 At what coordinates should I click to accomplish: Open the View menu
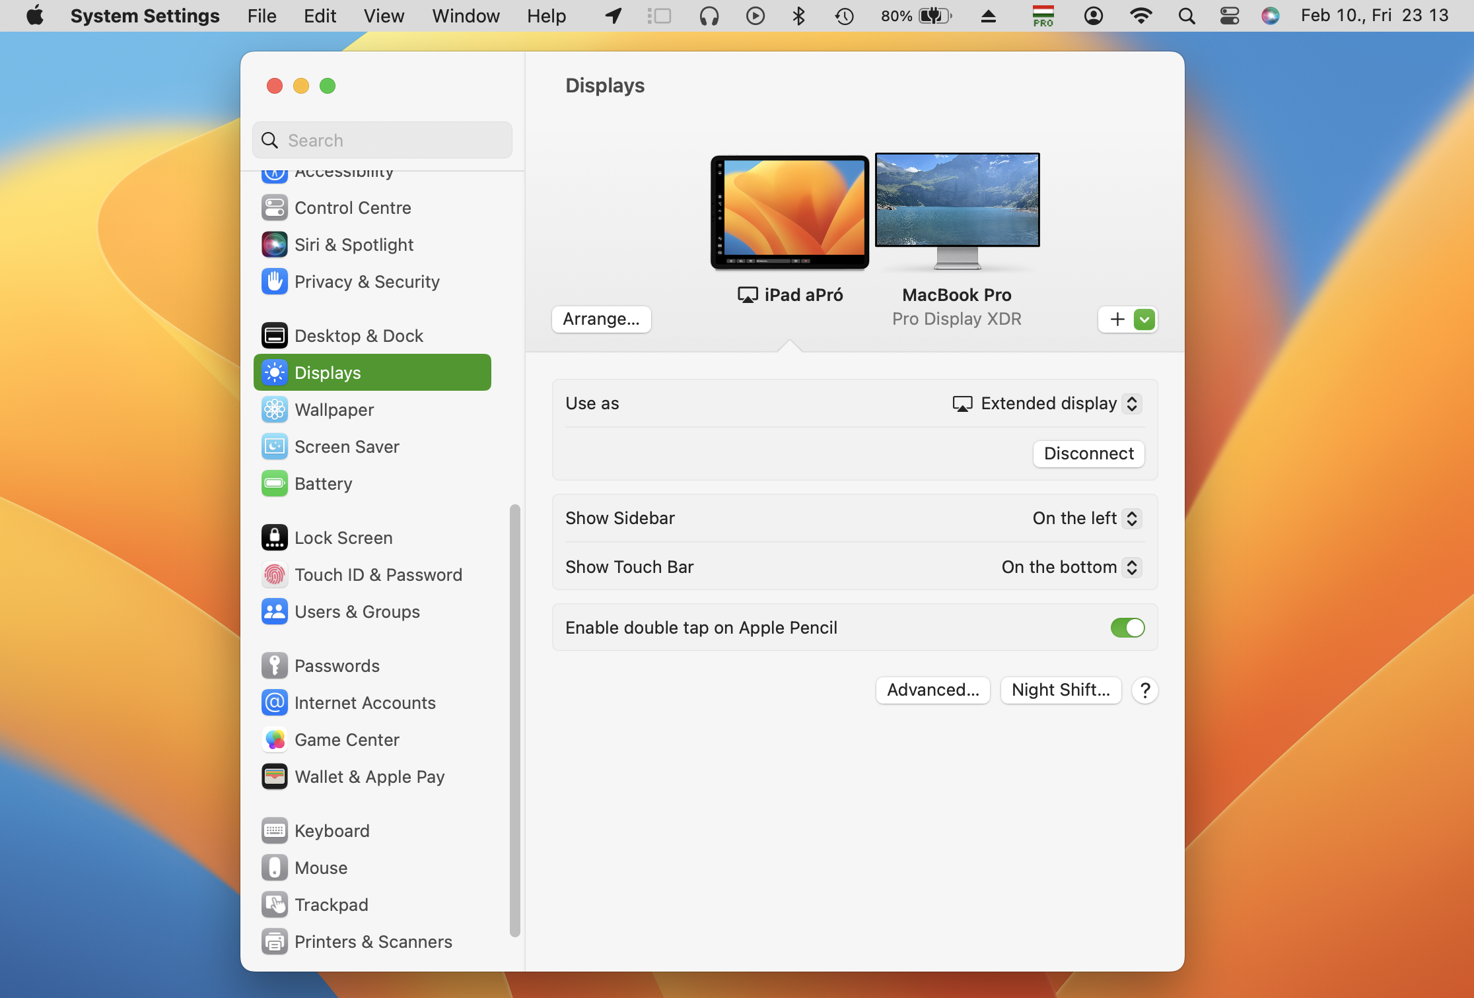[384, 16]
